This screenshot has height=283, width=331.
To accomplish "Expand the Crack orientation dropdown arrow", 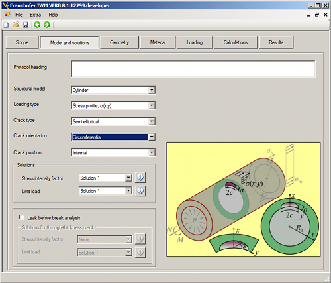I will point(152,137).
